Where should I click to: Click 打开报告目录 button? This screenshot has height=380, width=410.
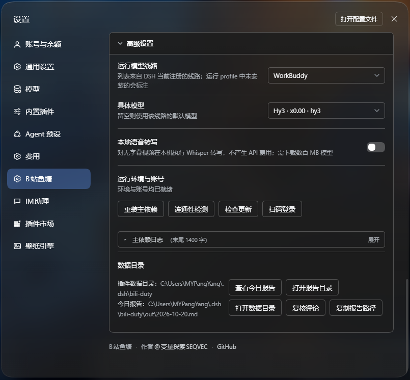coord(312,287)
